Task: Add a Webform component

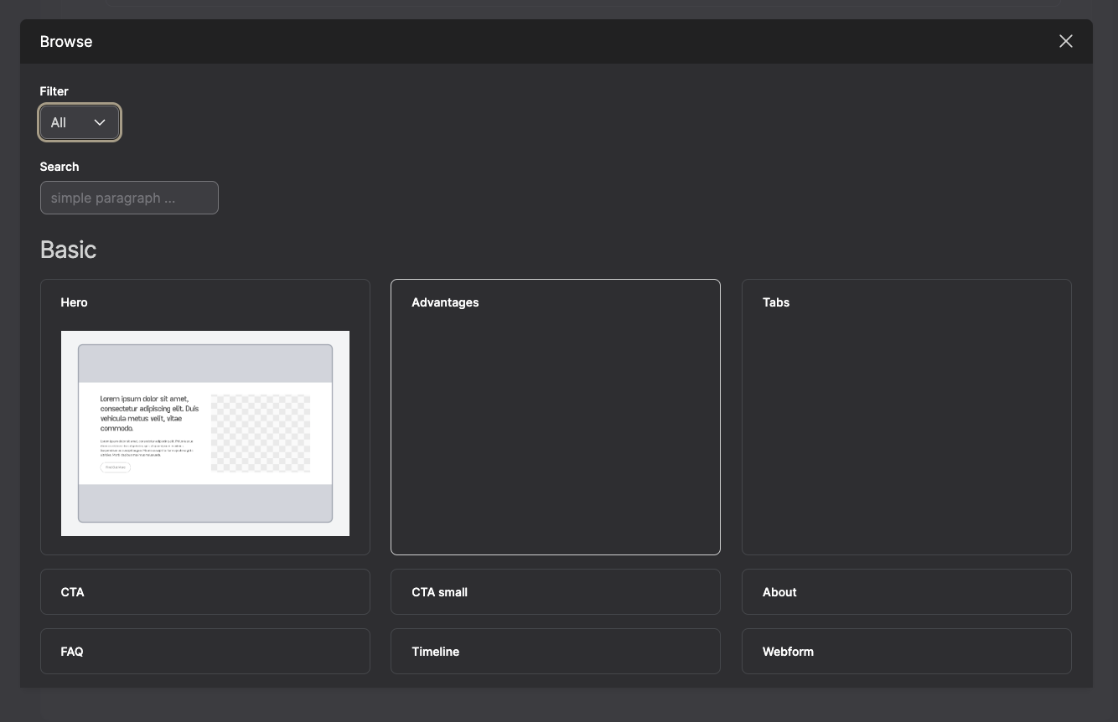Action: click(x=906, y=651)
